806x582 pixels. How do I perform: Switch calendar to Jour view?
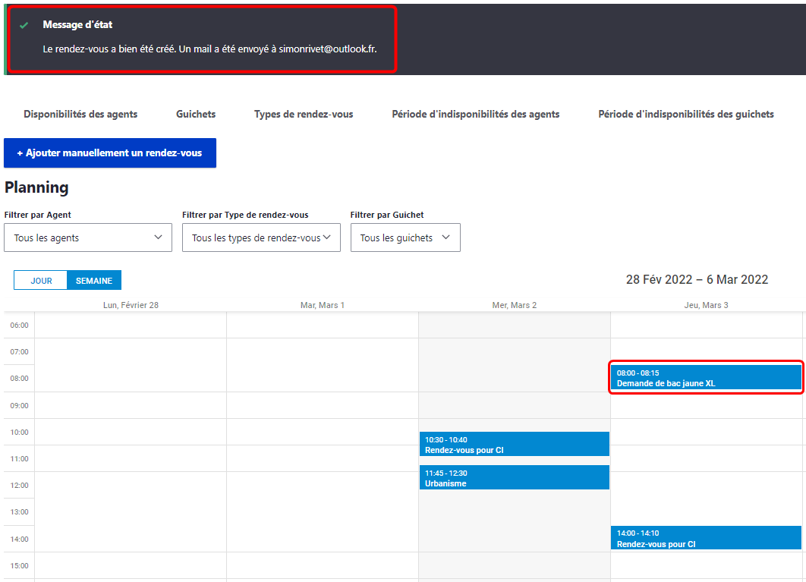(41, 281)
